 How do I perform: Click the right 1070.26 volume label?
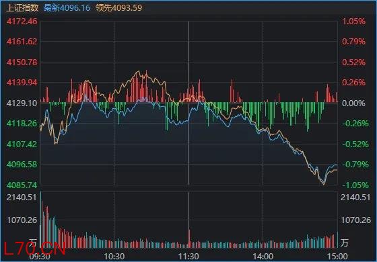click(x=355, y=220)
